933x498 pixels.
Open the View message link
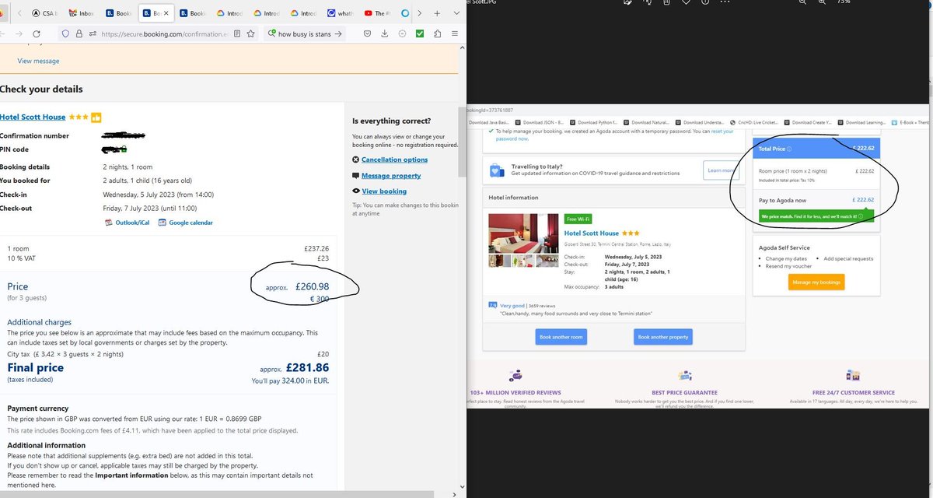(38, 61)
